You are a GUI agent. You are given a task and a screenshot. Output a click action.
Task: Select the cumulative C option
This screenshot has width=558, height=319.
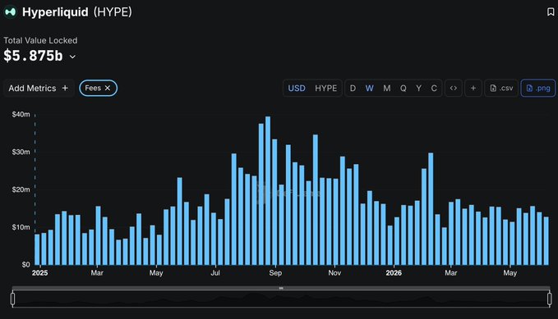point(434,88)
